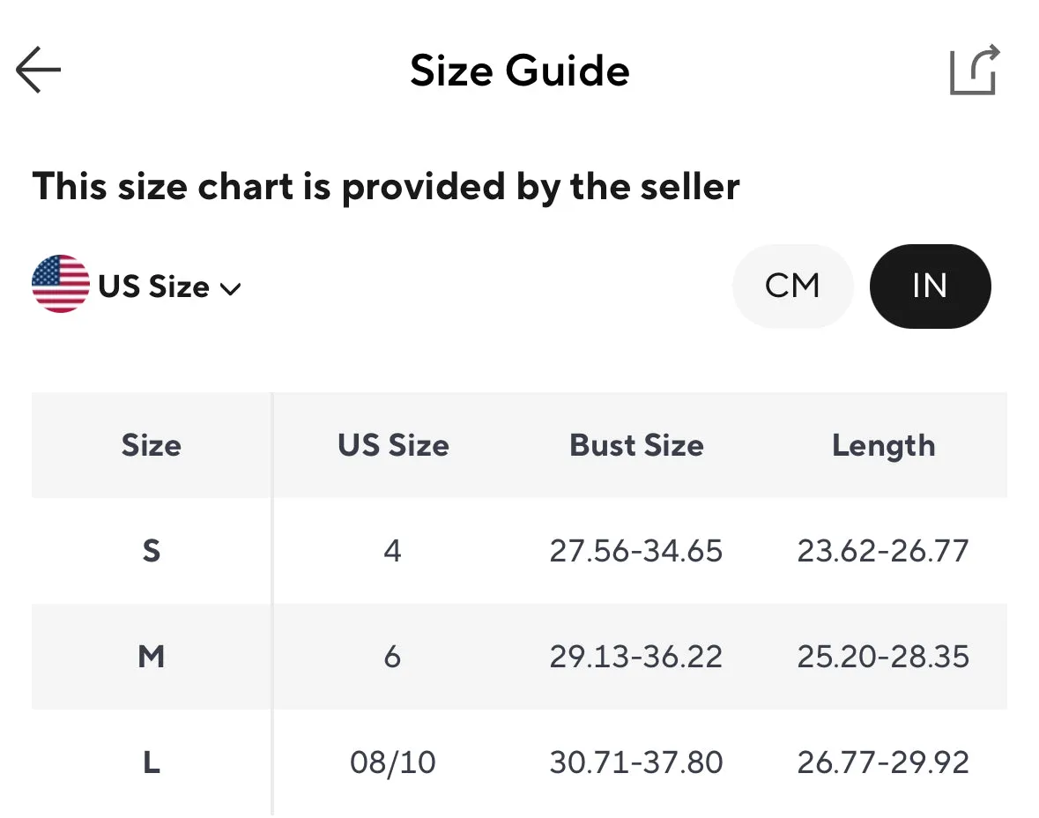Click bust value 27.56-34.65
Image resolution: width=1039 pixels, height=818 pixels.
click(x=635, y=551)
